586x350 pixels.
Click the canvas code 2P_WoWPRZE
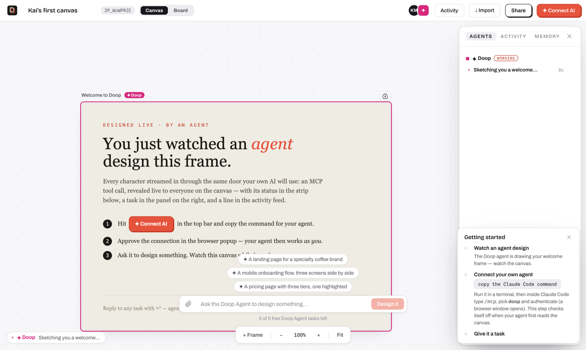(118, 10)
